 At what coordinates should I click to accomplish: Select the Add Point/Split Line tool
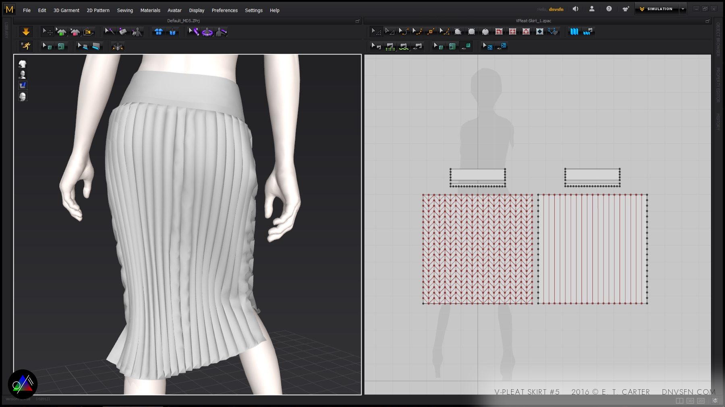431,31
